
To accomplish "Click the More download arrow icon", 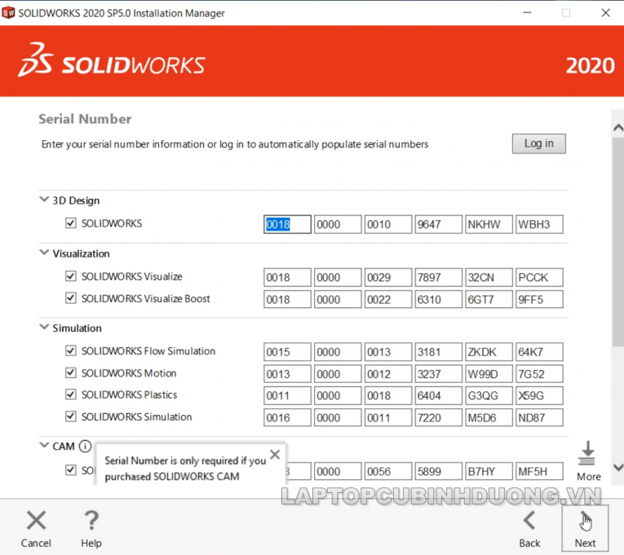I will (587, 453).
